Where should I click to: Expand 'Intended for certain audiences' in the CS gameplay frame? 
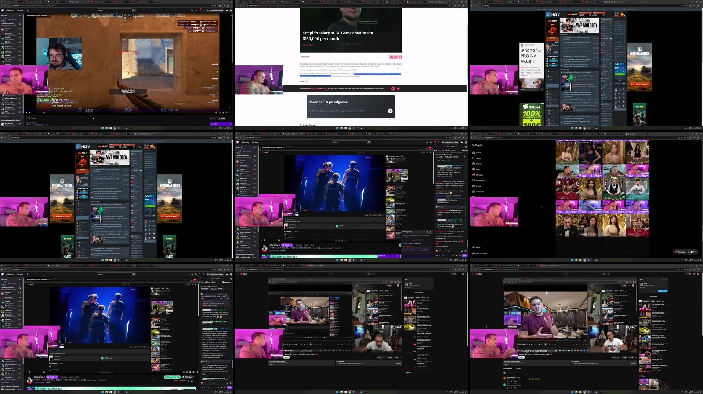[x=38, y=15]
